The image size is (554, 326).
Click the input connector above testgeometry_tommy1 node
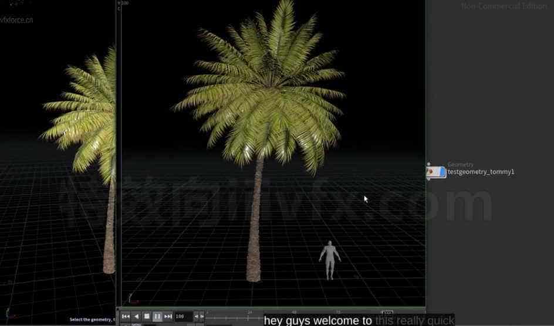click(x=428, y=164)
